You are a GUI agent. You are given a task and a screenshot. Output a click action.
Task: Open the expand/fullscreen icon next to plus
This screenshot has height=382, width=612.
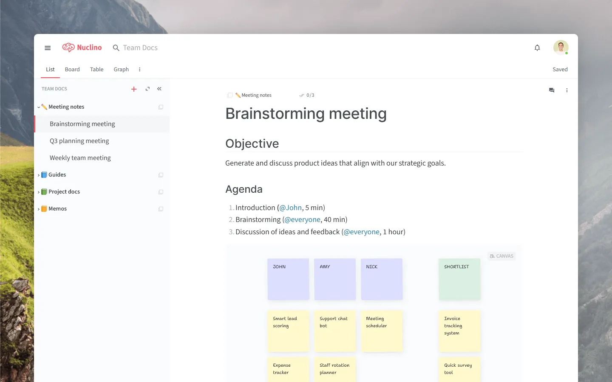[147, 89]
